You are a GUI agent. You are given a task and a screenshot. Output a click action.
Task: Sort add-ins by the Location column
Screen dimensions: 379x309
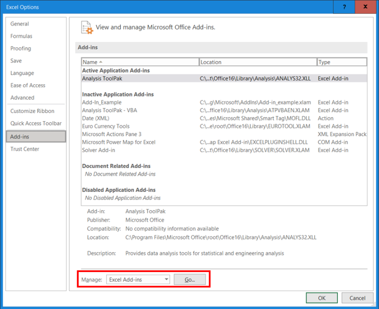(258, 62)
